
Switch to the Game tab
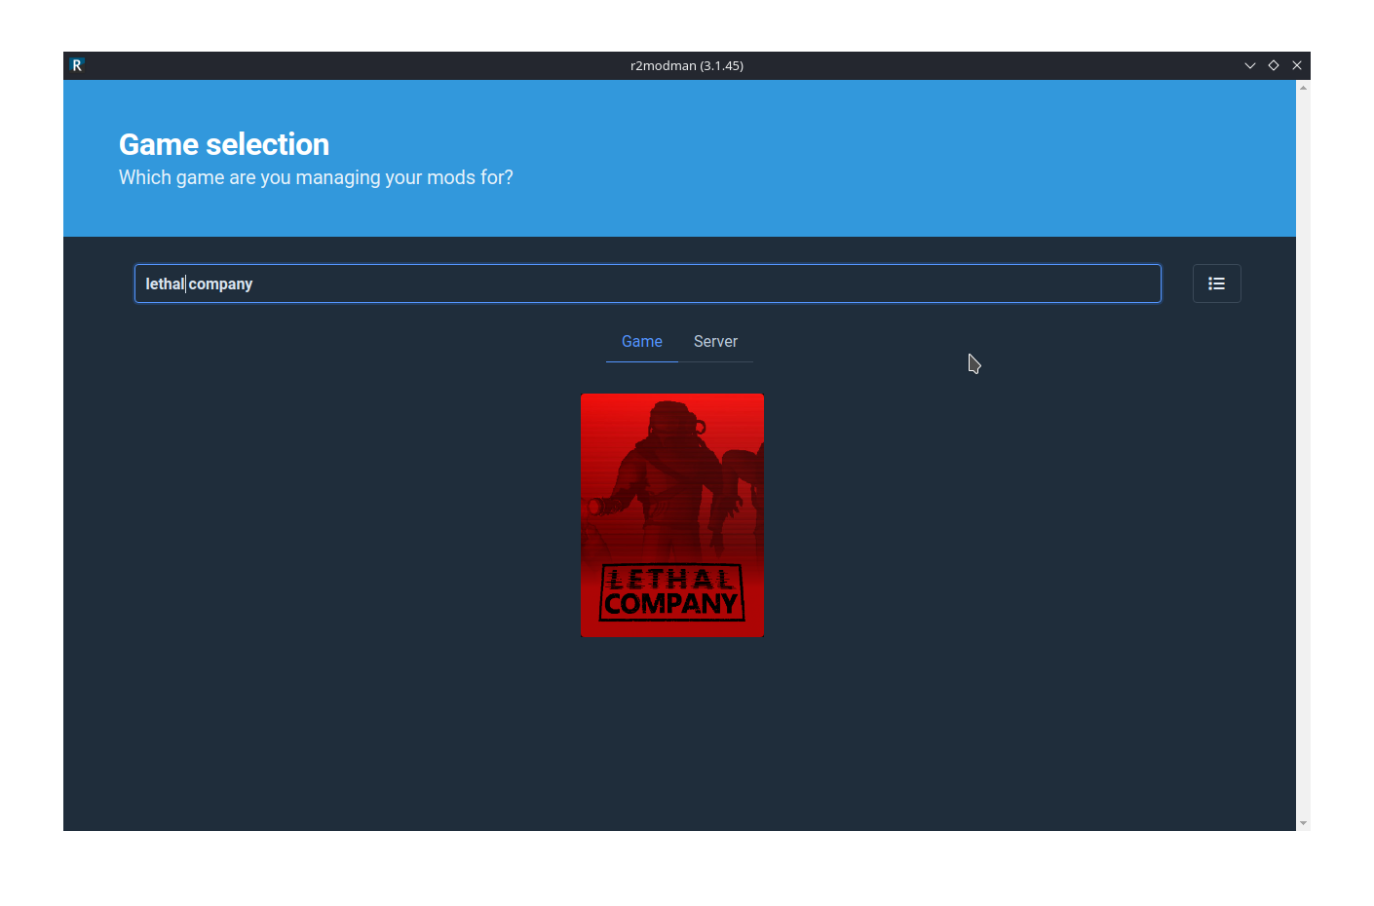pos(642,342)
